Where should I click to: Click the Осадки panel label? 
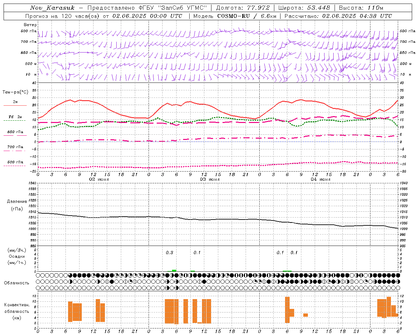[17, 256]
